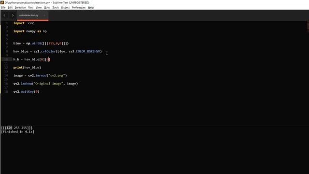
Task: Click the previous tab left arrow
Action: click(x=4, y=15)
